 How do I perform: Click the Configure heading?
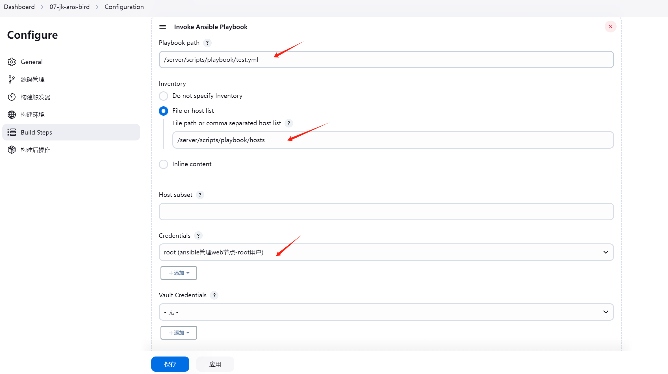coord(32,35)
